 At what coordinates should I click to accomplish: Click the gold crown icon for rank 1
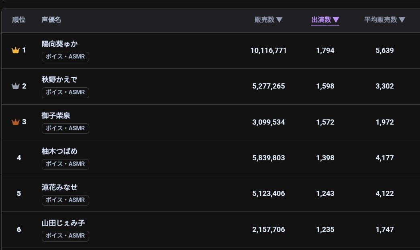pyautogui.click(x=16, y=50)
